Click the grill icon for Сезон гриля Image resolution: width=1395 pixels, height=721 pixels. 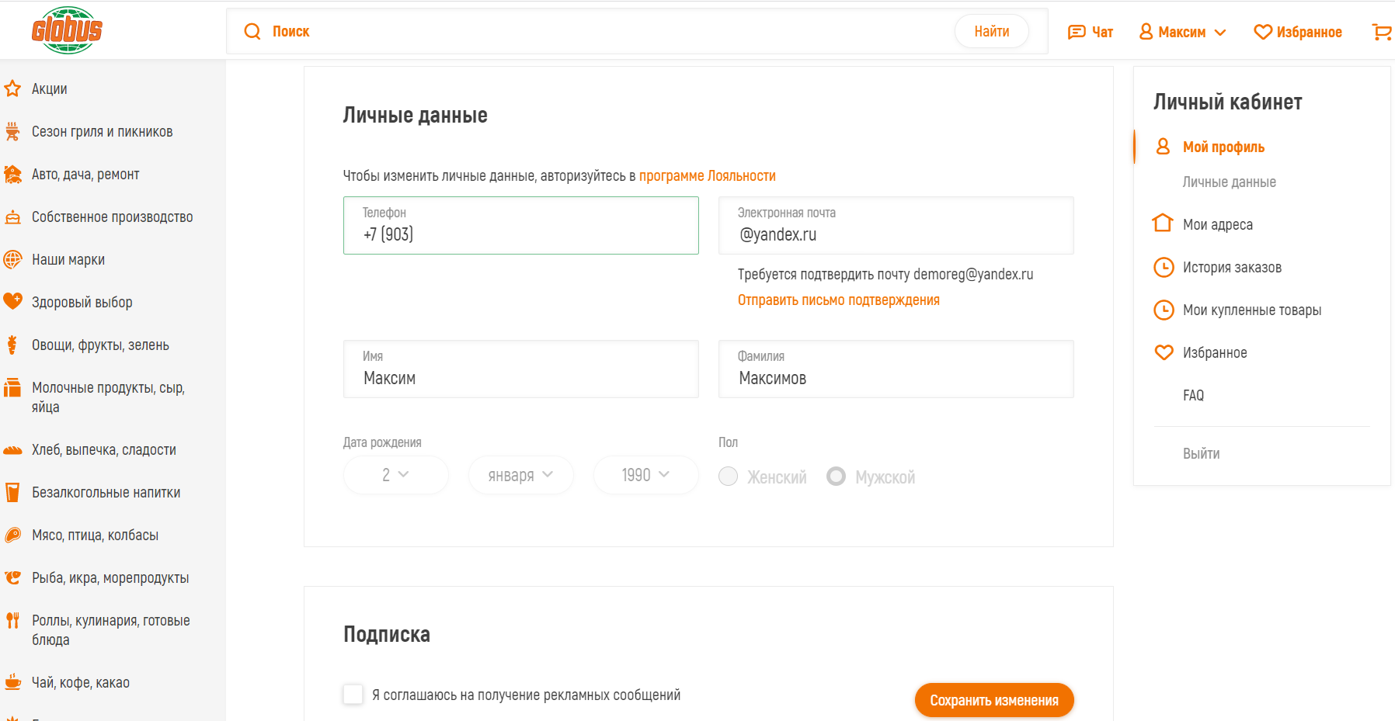pos(12,131)
